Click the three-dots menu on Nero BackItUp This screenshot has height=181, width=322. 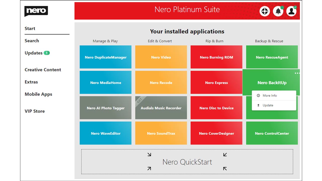tap(297, 73)
